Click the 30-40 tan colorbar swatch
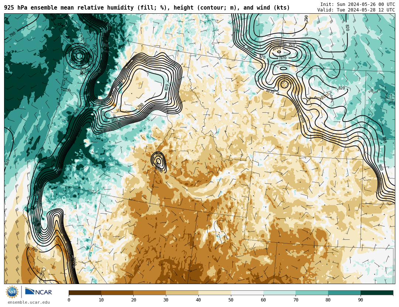This screenshot has height=307, width=399. click(x=182, y=293)
